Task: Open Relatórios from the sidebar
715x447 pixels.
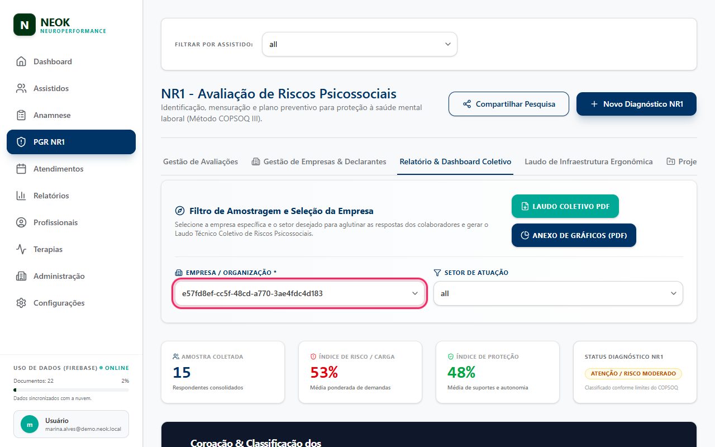Action: 71,196
